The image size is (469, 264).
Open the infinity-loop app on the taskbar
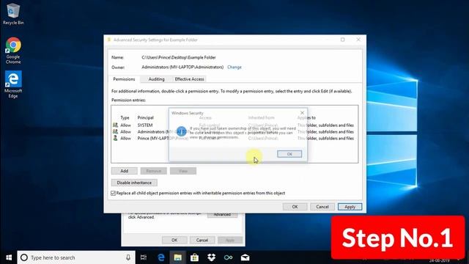click(228, 257)
